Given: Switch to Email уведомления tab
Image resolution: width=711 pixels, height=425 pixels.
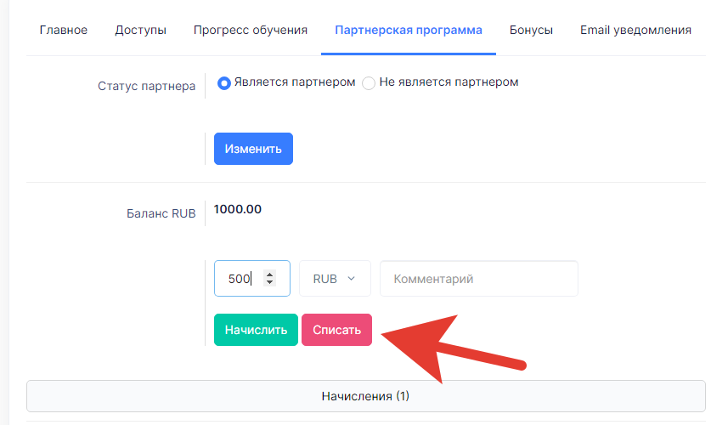Looking at the screenshot, I should point(635,30).
